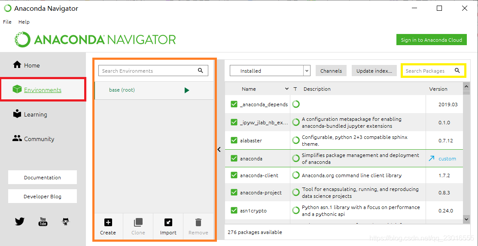Click the Version column header
The image size is (478, 246).
click(x=438, y=89)
